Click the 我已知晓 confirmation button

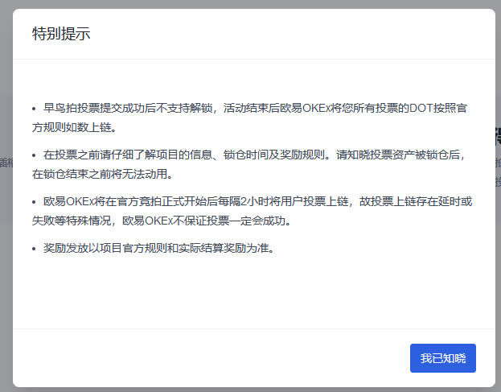(443, 358)
